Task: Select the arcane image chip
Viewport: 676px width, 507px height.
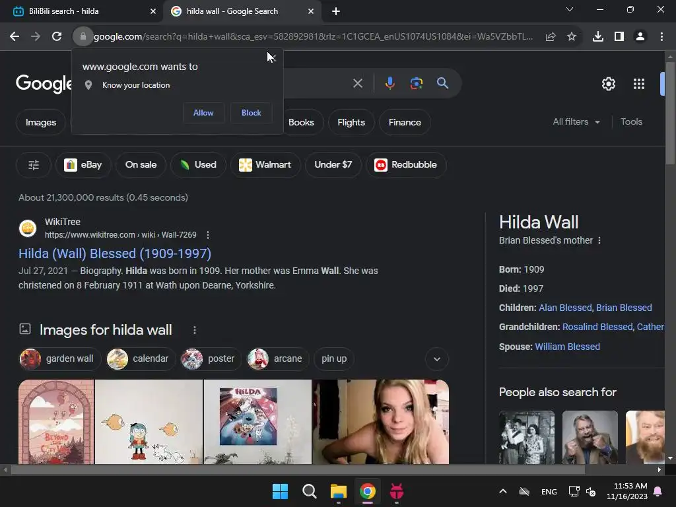Action: (x=278, y=358)
